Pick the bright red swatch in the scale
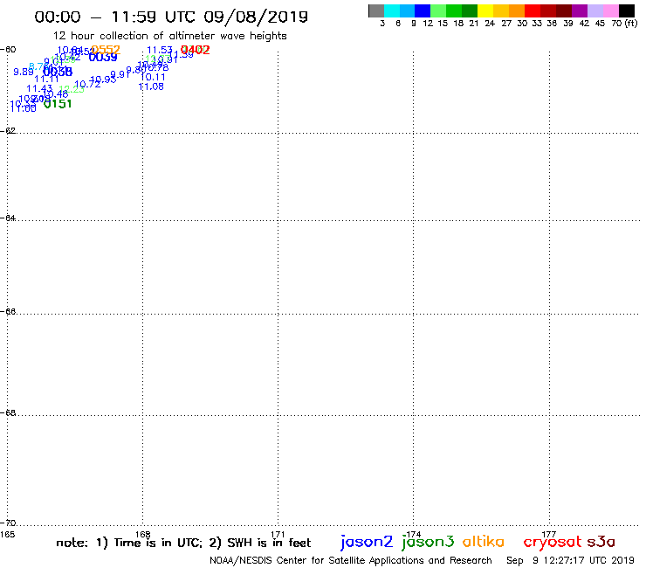Viewport: 646px width, 568px height. [533, 10]
